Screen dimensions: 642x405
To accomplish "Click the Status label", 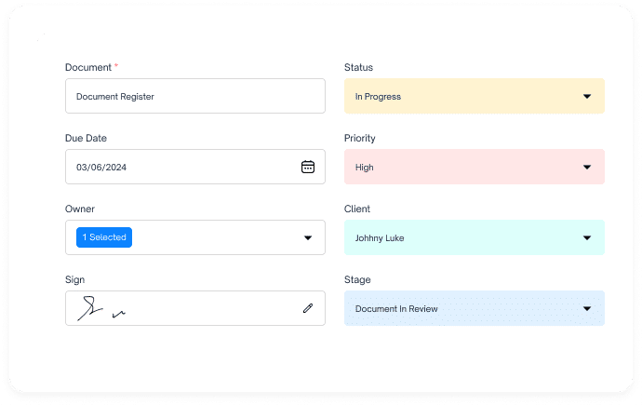I will click(358, 68).
